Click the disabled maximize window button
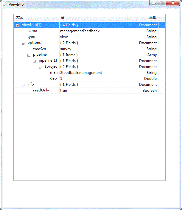The image size is (182, 210). tap(162, 3)
